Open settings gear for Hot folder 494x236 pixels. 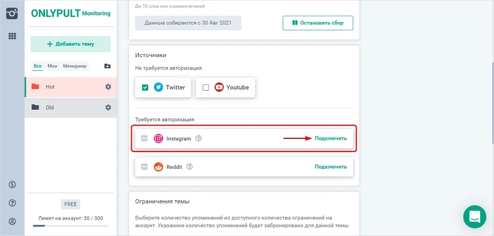[108, 87]
